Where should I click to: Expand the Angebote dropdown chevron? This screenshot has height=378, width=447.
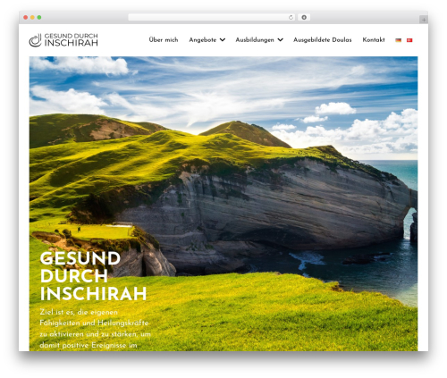point(223,40)
